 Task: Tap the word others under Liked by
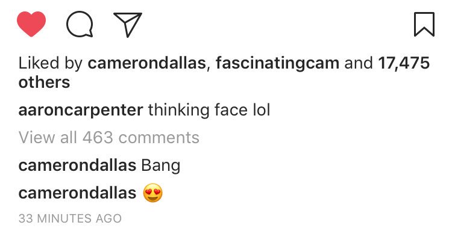click(x=44, y=82)
